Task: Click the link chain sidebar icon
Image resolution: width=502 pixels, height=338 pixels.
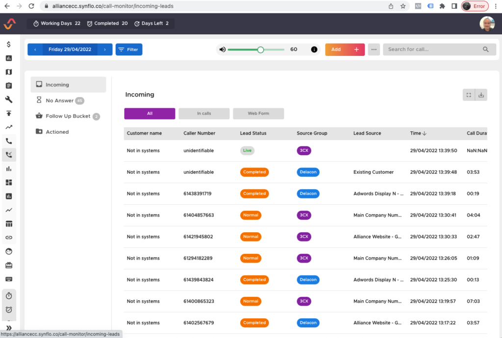Action: click(9, 238)
